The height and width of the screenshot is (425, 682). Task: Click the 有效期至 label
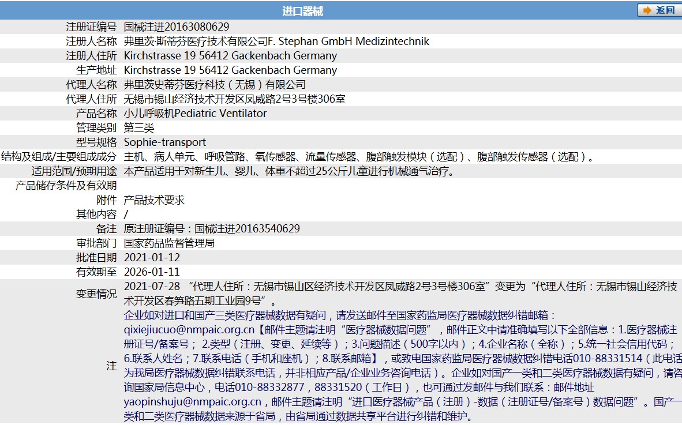(x=96, y=272)
